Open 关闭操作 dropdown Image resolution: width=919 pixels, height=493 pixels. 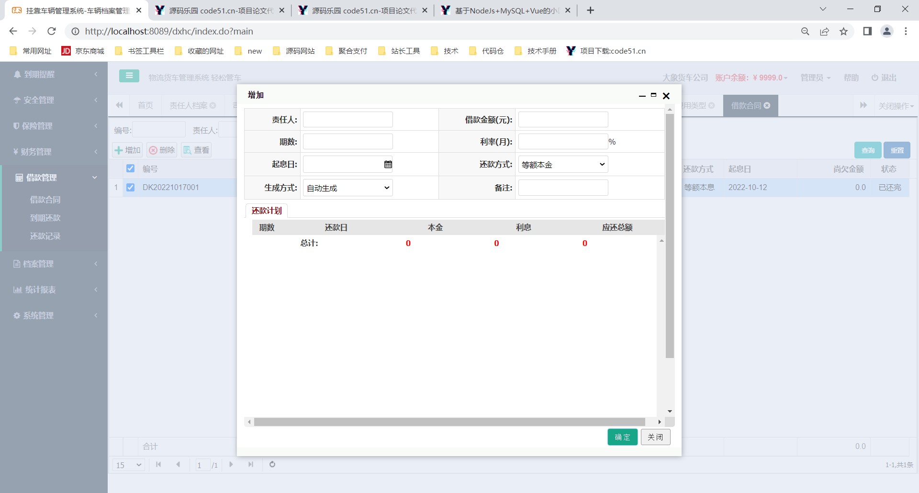[x=896, y=106]
